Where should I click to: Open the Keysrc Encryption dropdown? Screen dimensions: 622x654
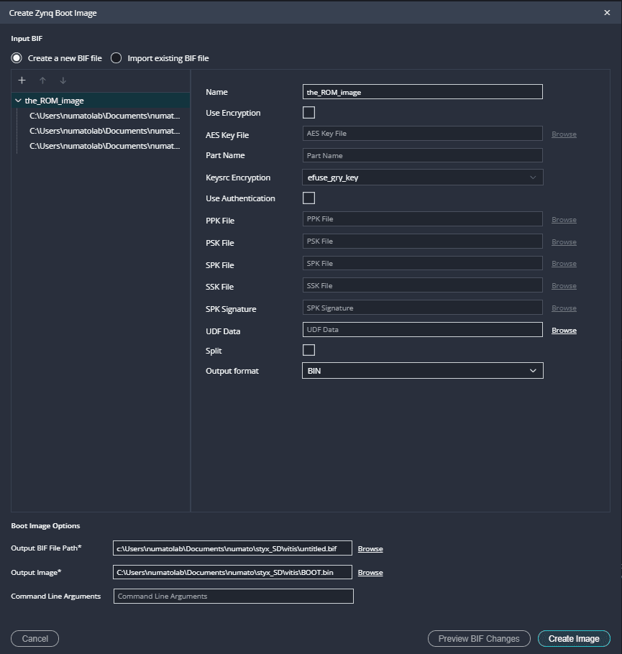(x=422, y=178)
